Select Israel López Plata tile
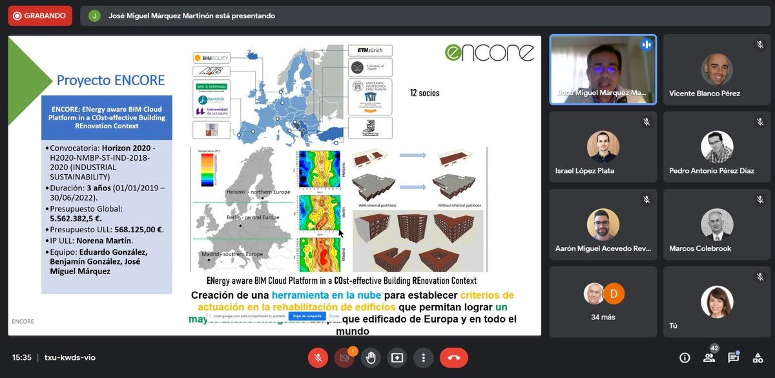 (603, 146)
